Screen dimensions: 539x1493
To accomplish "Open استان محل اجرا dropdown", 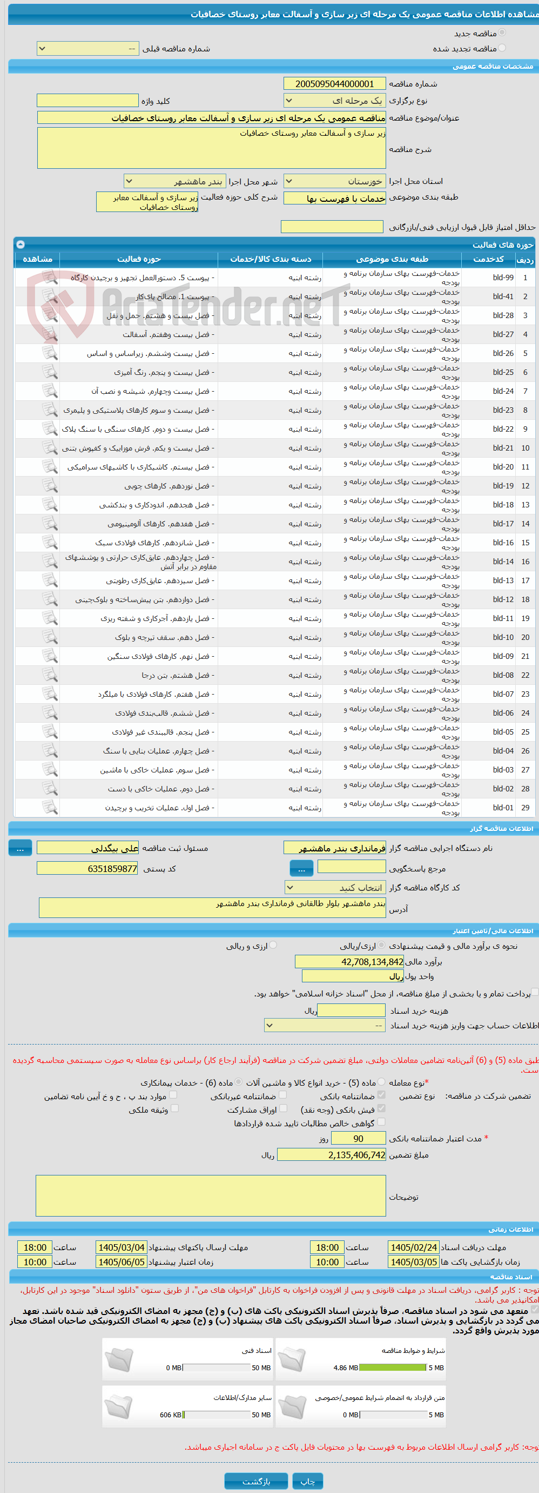I will tap(335, 181).
